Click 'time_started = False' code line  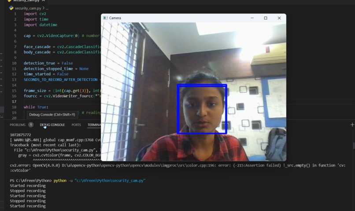click(46, 74)
